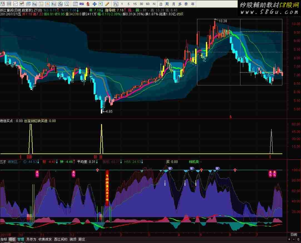
Task: Open the 指标 indicator tab
Action: click(4, 239)
